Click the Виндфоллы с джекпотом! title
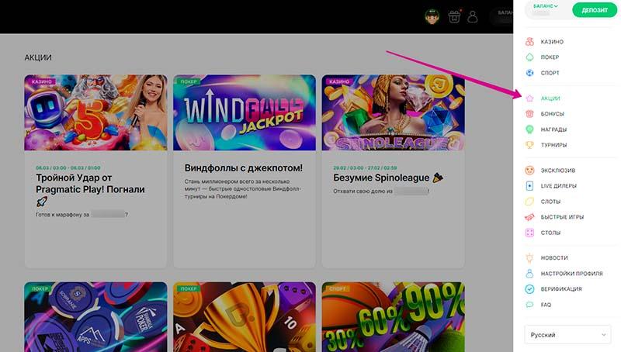The height and width of the screenshot is (352, 621). (x=244, y=168)
